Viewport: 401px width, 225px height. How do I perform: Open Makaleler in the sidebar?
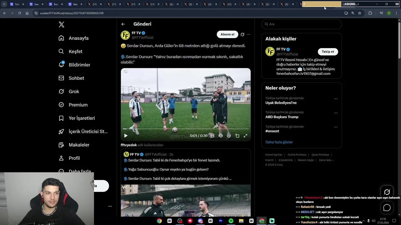pos(74,145)
